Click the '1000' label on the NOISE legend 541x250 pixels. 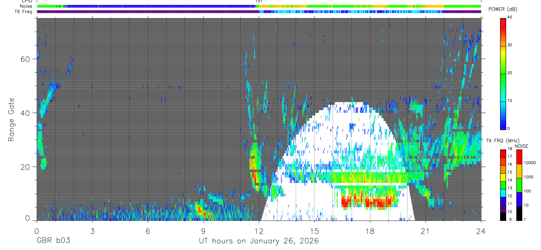pyautogui.click(x=529, y=177)
